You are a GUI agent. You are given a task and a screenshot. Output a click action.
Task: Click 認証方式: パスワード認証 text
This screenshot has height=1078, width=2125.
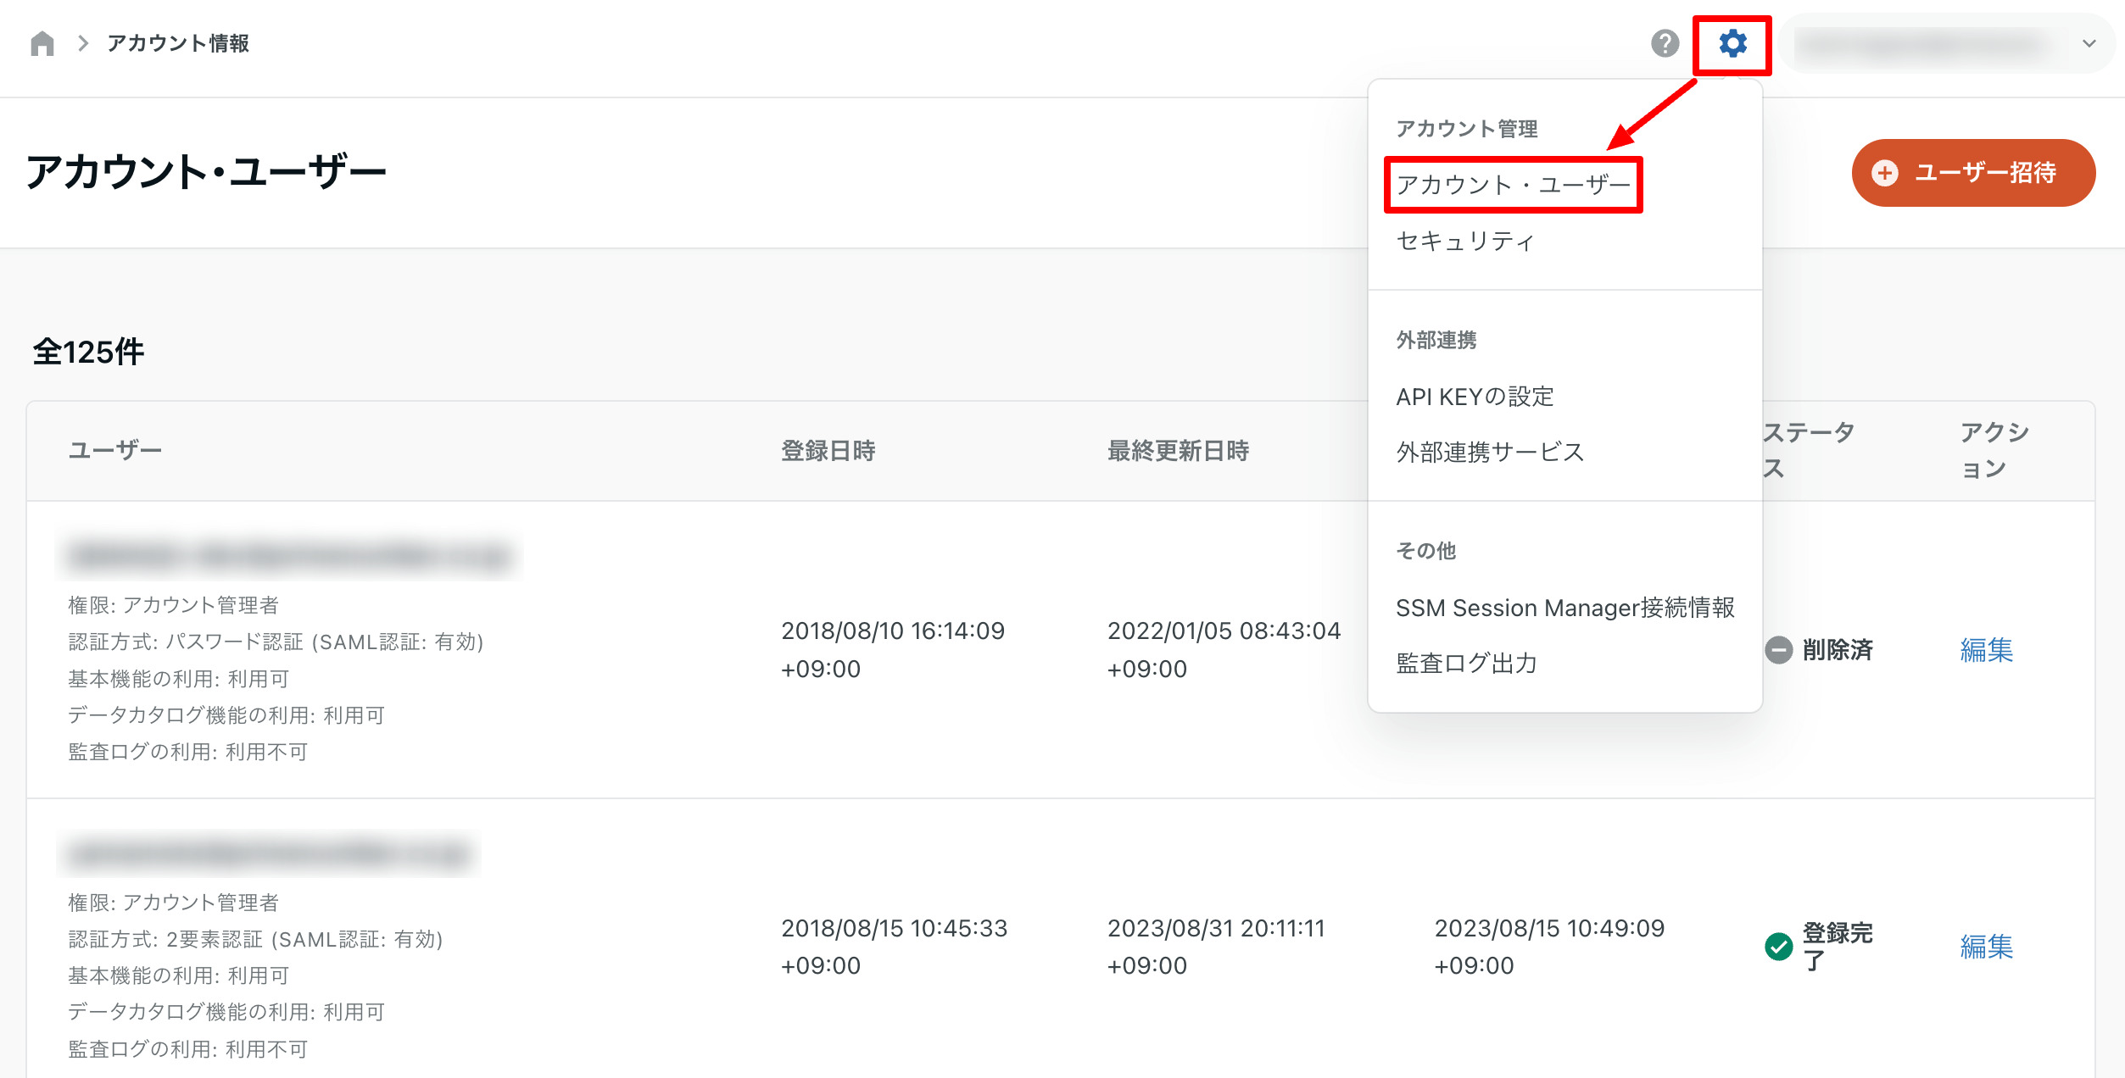click(x=276, y=642)
